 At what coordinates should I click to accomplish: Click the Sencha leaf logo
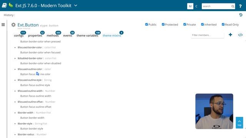[11, 5]
